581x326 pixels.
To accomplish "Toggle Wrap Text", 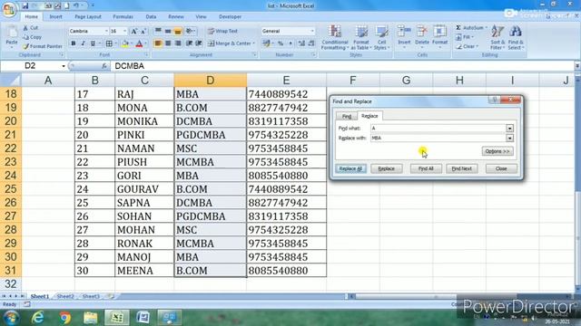I will pos(223,32).
